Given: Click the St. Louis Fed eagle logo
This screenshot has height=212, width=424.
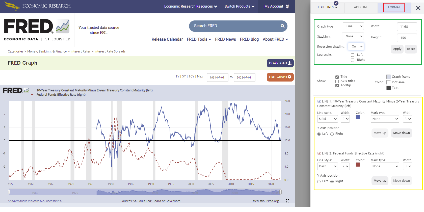Looking at the screenshot, I should (x=12, y=6).
